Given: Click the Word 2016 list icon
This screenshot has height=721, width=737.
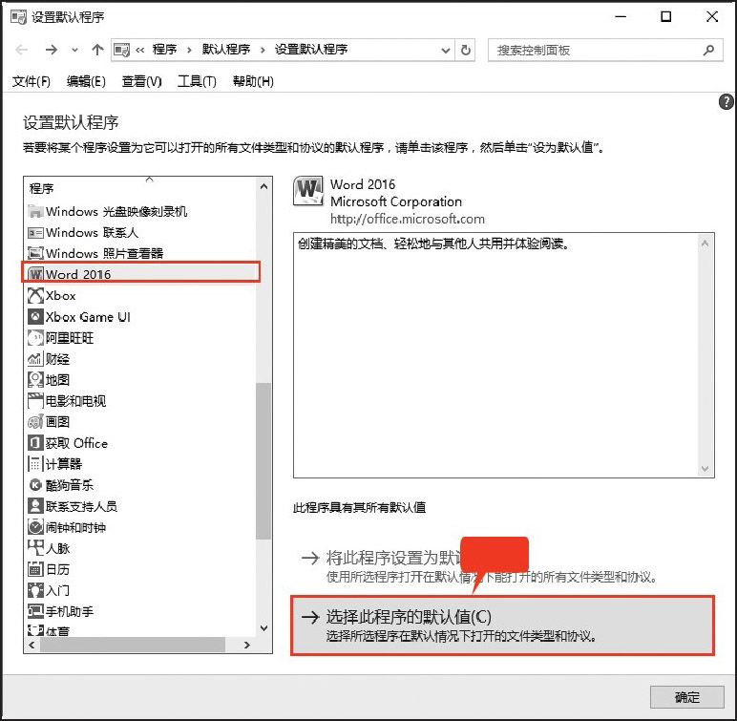Looking at the screenshot, I should pos(35,274).
